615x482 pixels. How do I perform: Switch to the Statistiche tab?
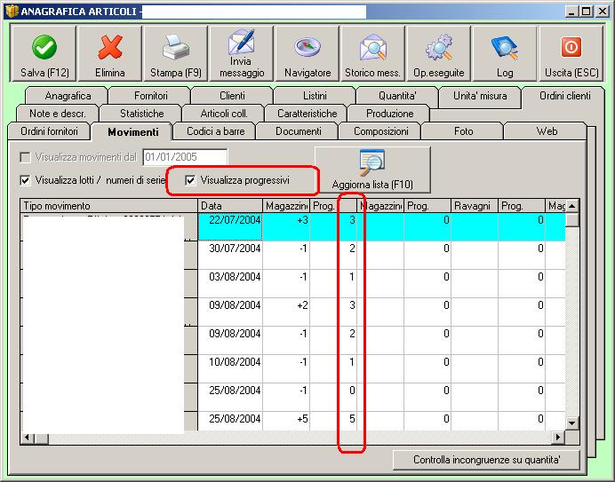click(x=142, y=114)
